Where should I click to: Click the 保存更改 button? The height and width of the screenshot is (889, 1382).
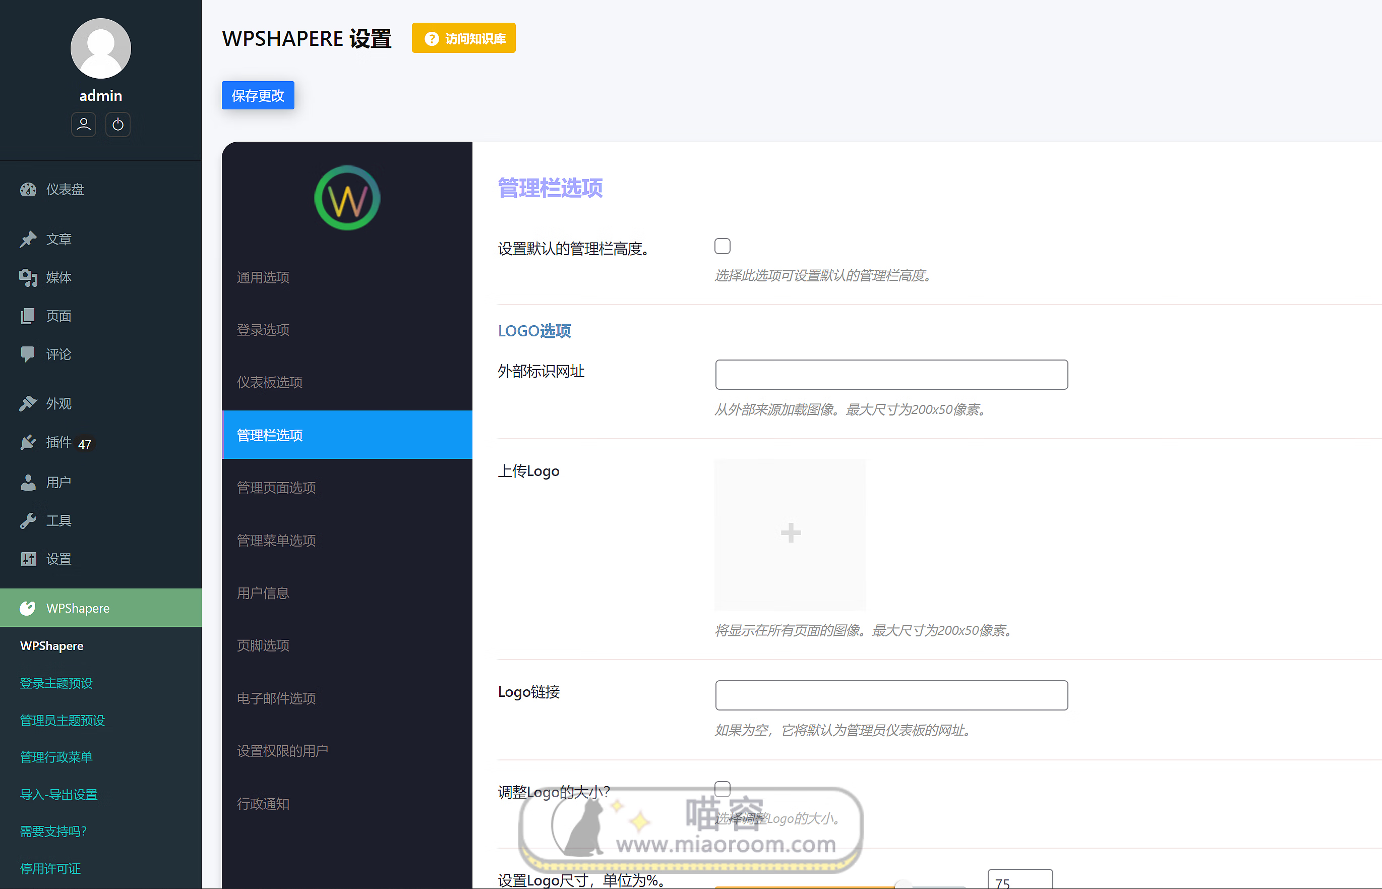coord(258,95)
